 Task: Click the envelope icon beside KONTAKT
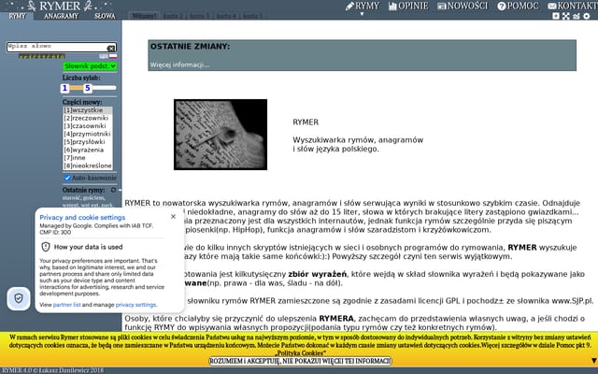pyautogui.click(x=552, y=7)
